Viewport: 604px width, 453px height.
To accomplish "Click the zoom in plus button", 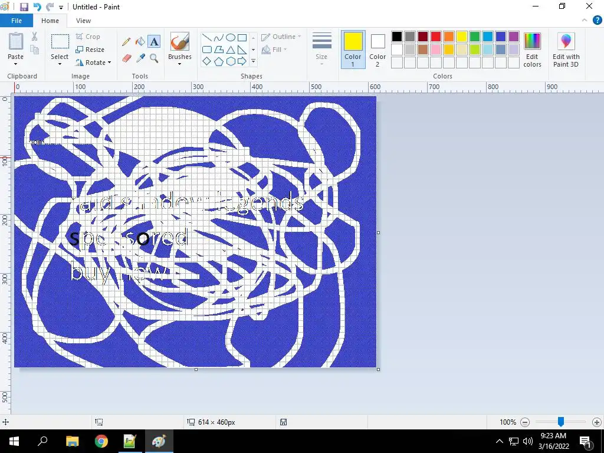I will [597, 422].
